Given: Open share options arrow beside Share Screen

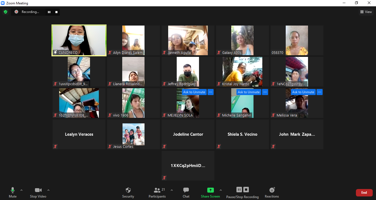Looking at the screenshot, I should [x=220, y=190].
